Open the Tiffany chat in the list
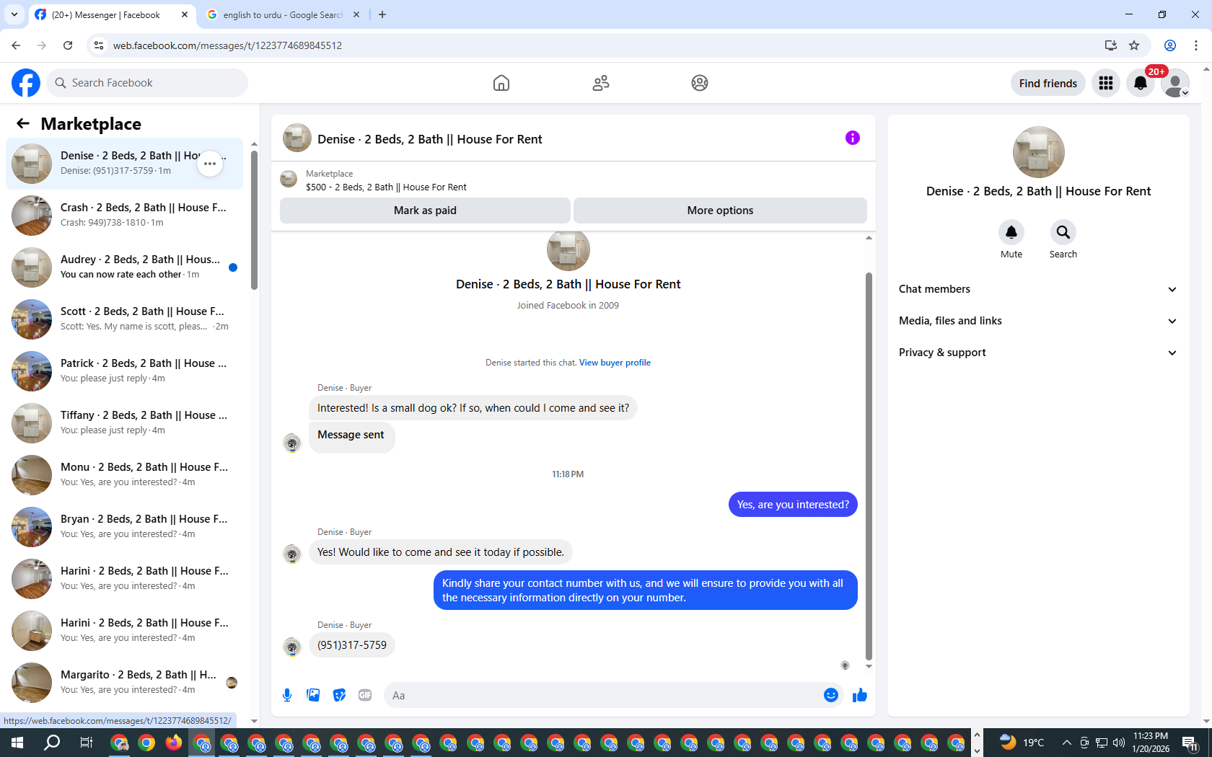This screenshot has width=1212, height=757. point(124,423)
